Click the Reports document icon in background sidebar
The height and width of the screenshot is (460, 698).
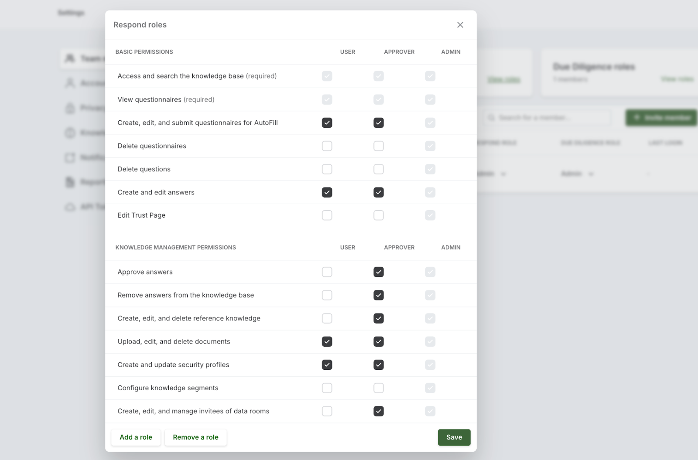pyautogui.click(x=70, y=182)
